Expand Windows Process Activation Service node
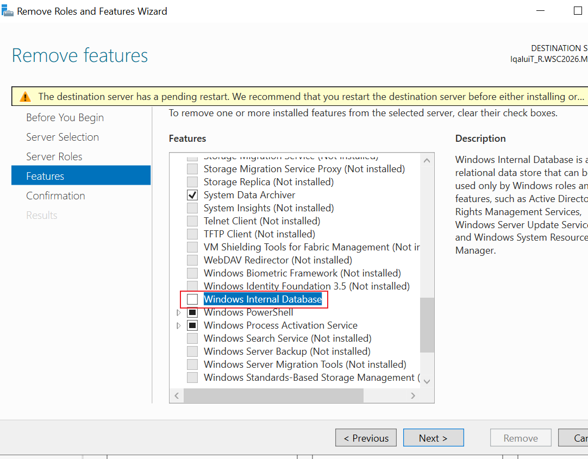Screen dimensions: 588x459 pyautogui.click(x=179, y=325)
